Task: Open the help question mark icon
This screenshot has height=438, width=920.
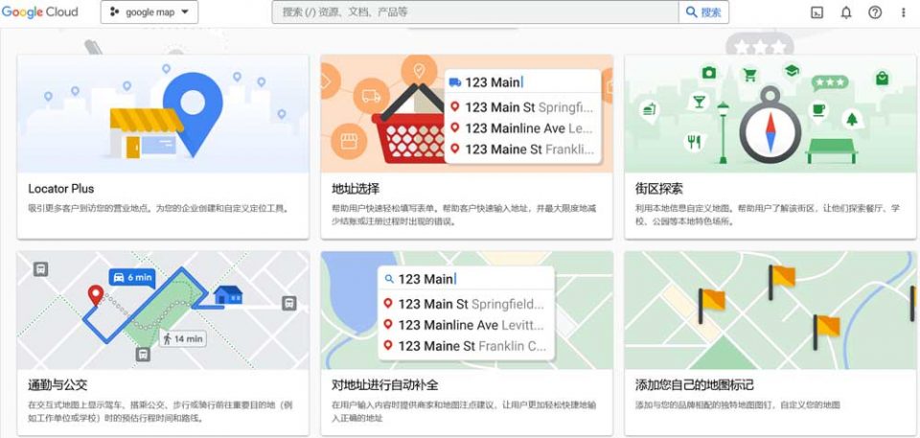Action: (x=875, y=12)
